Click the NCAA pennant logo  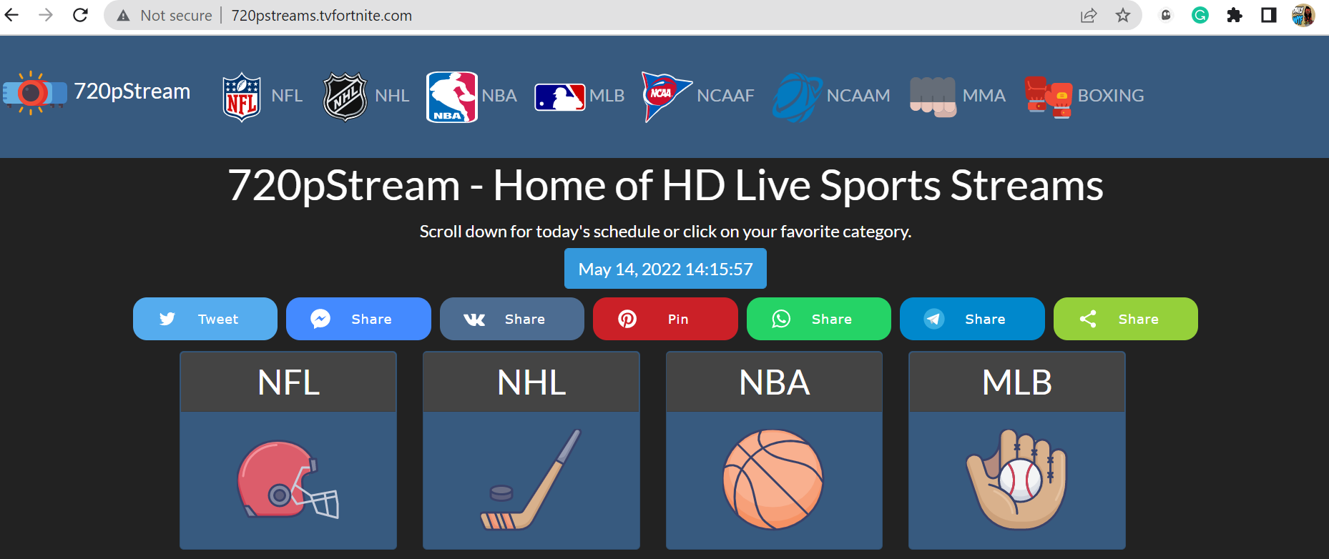coord(667,97)
